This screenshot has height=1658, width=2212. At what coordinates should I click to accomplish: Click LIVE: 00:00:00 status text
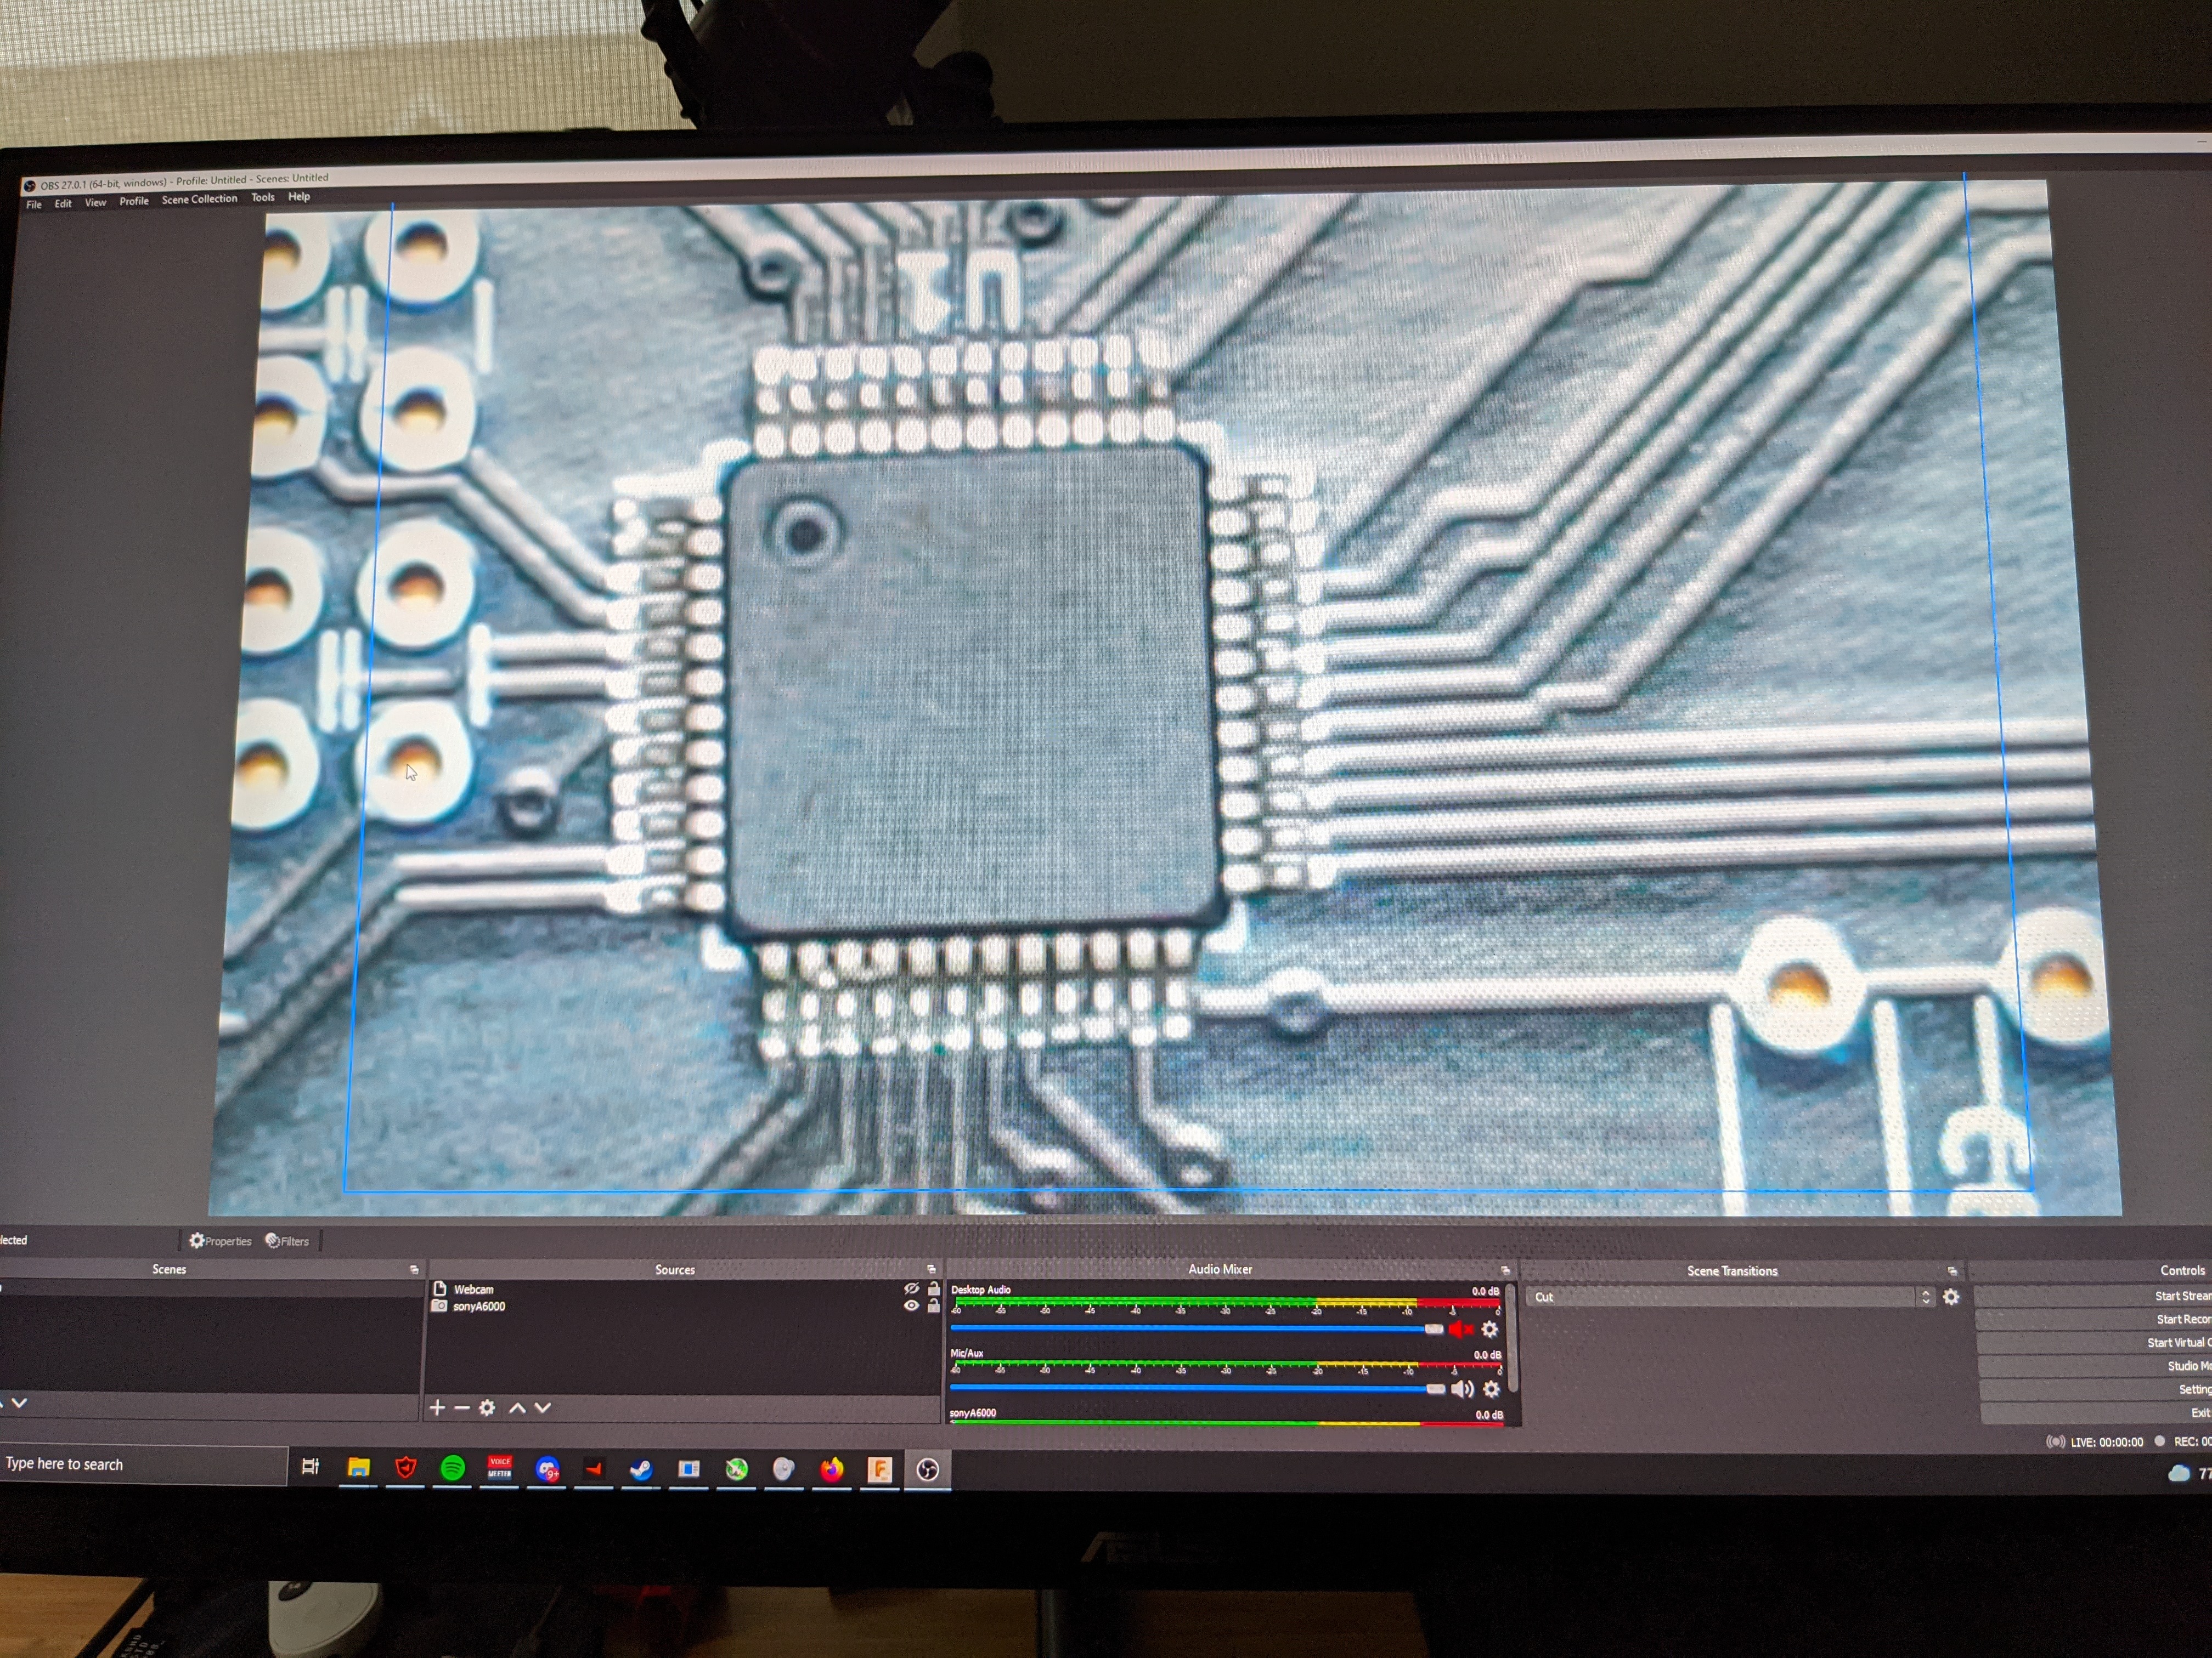tap(2106, 1442)
